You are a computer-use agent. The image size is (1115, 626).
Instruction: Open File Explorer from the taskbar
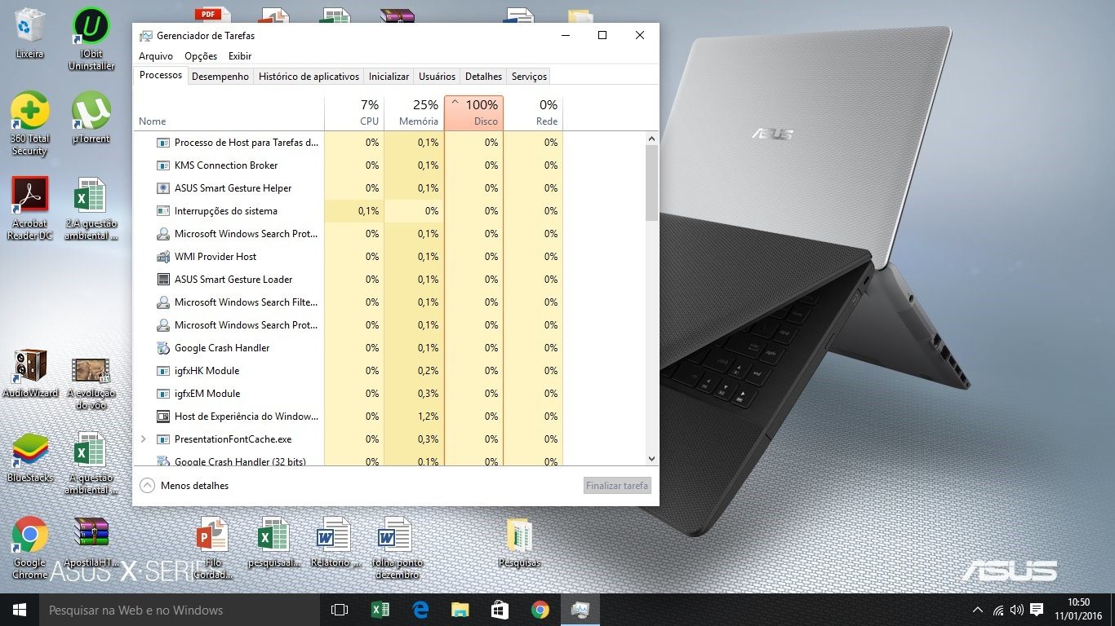click(x=460, y=610)
